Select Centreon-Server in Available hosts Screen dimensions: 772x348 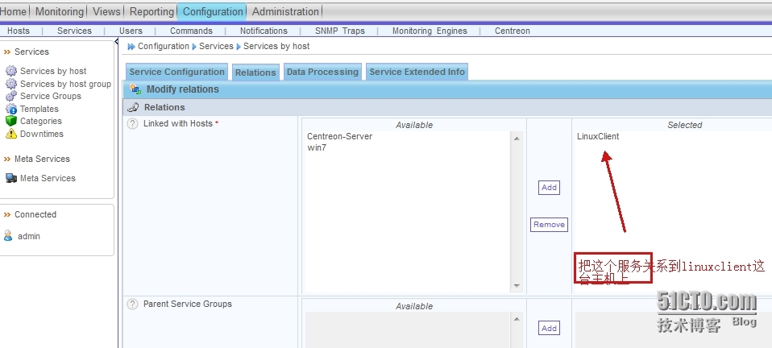340,136
